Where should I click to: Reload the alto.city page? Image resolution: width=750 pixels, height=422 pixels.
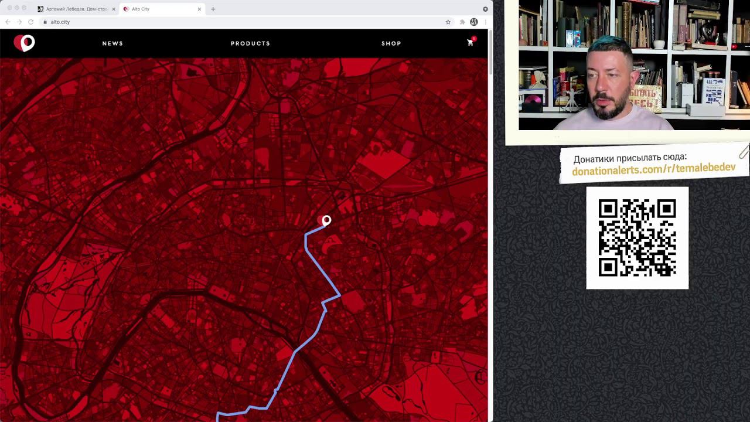pyautogui.click(x=30, y=22)
